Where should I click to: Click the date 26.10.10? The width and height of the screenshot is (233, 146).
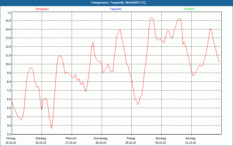pyautogui.click(x=41, y=143)
